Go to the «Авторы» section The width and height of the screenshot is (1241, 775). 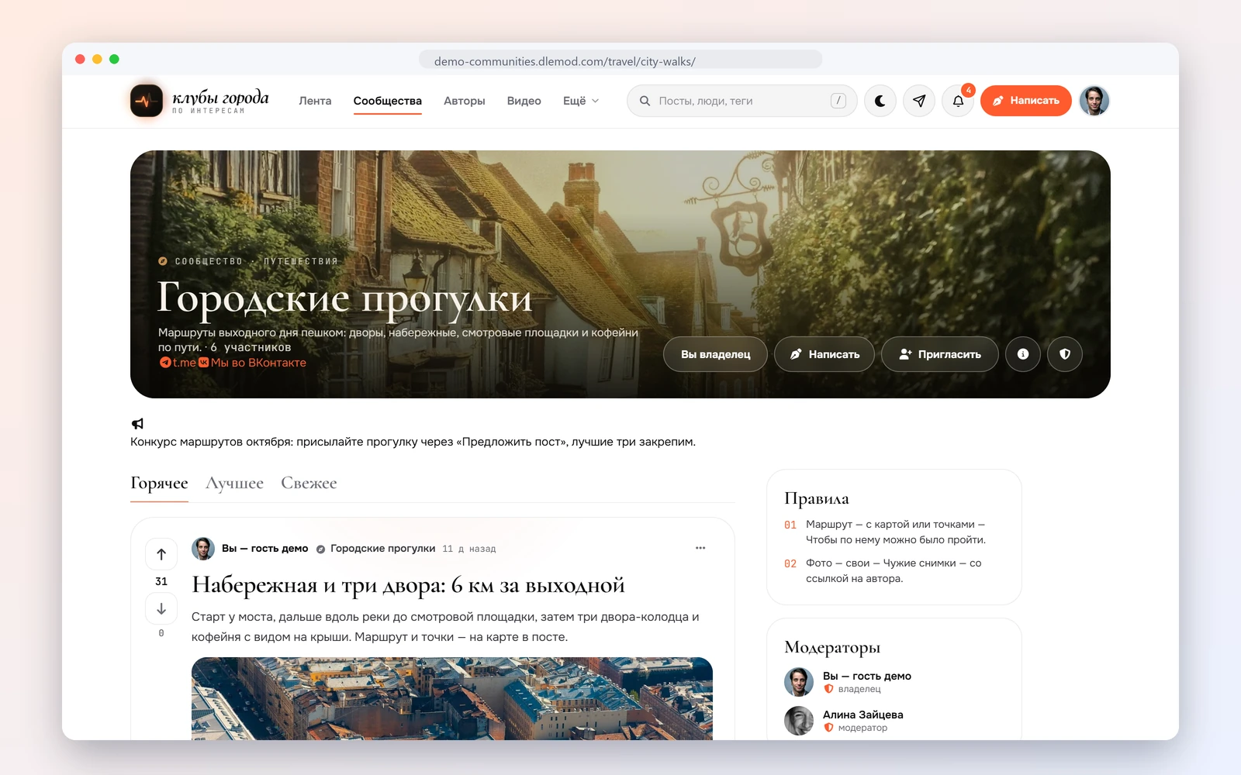point(465,101)
